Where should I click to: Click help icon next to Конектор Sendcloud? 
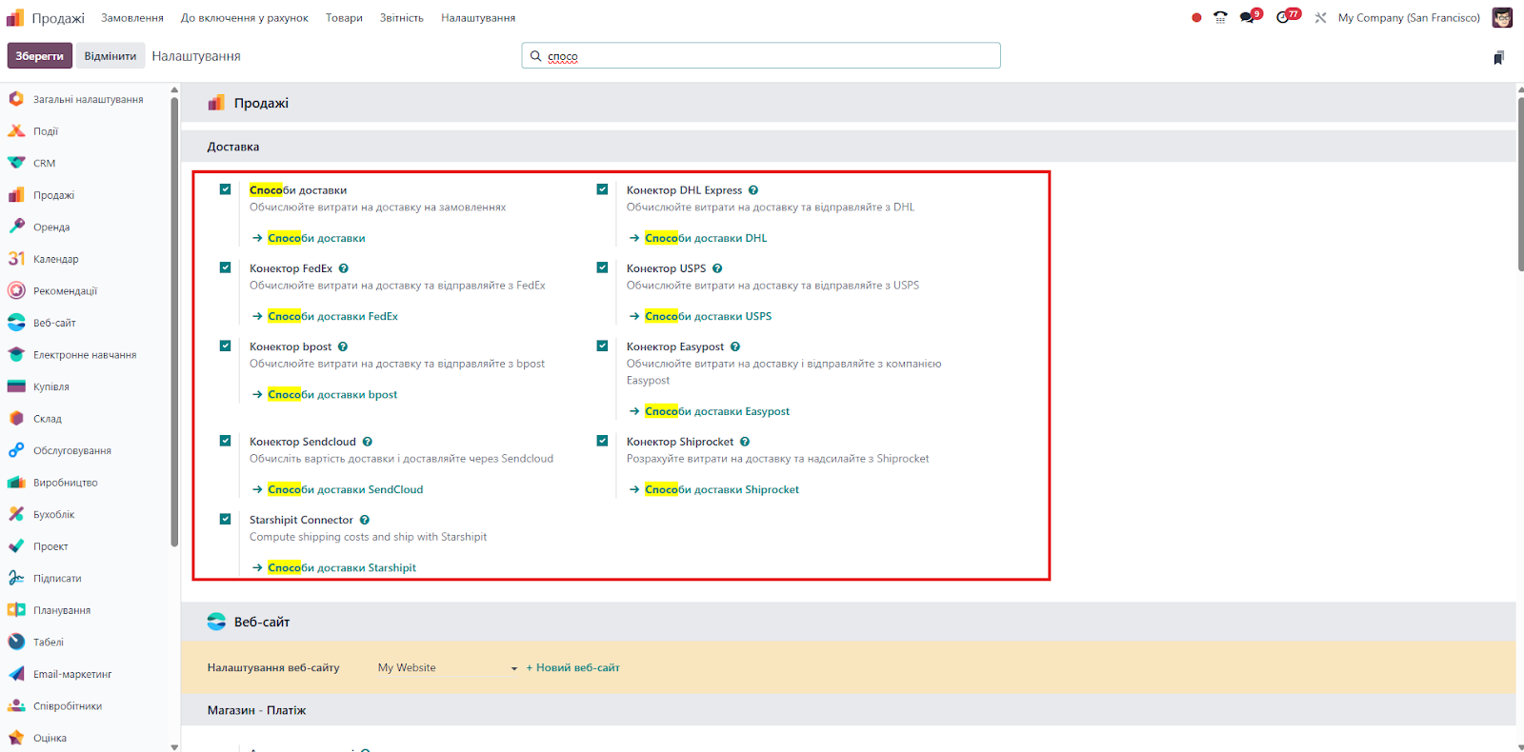368,442
